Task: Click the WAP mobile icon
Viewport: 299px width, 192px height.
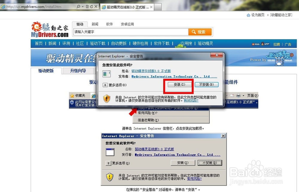Action: pos(265,44)
